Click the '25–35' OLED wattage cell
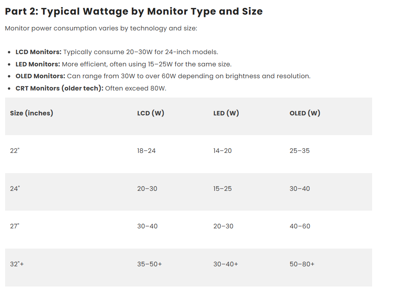Viewport: 395px width, 294px height. click(300, 151)
